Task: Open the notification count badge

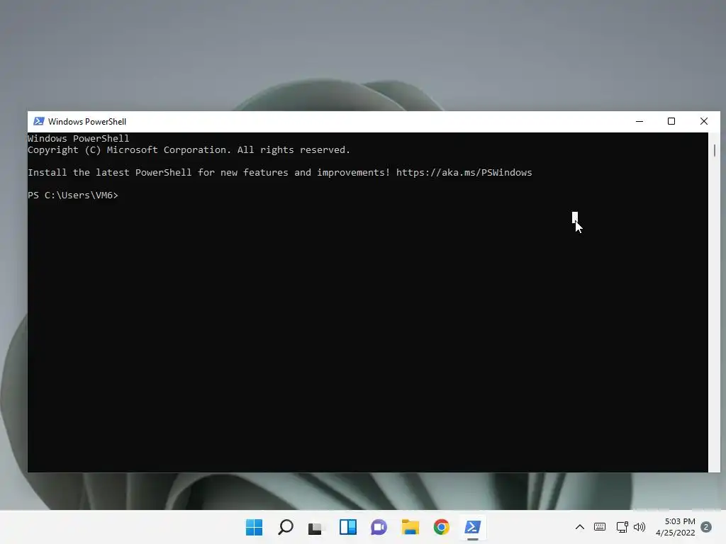Action: 706,527
